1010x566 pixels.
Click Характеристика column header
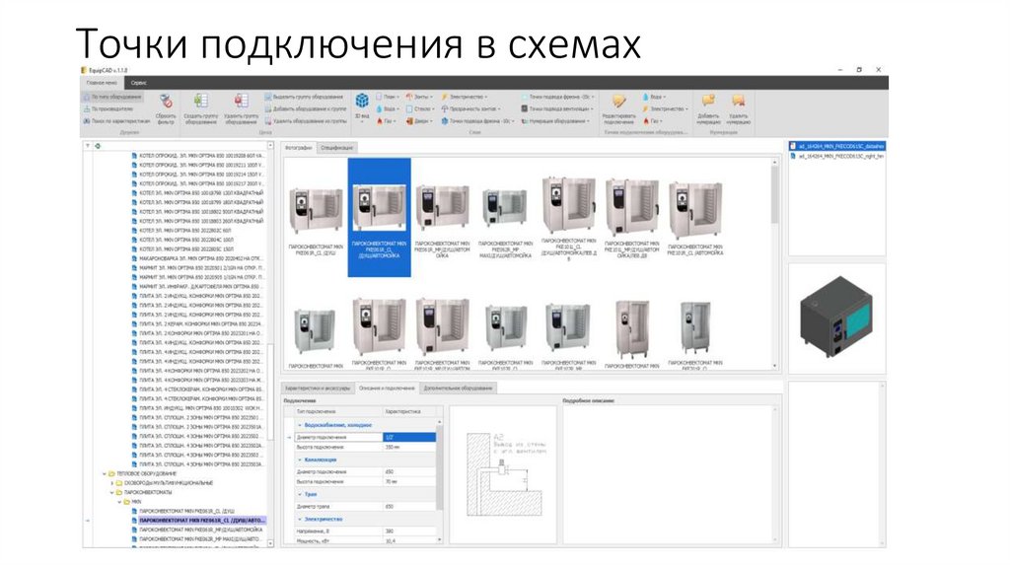(409, 411)
